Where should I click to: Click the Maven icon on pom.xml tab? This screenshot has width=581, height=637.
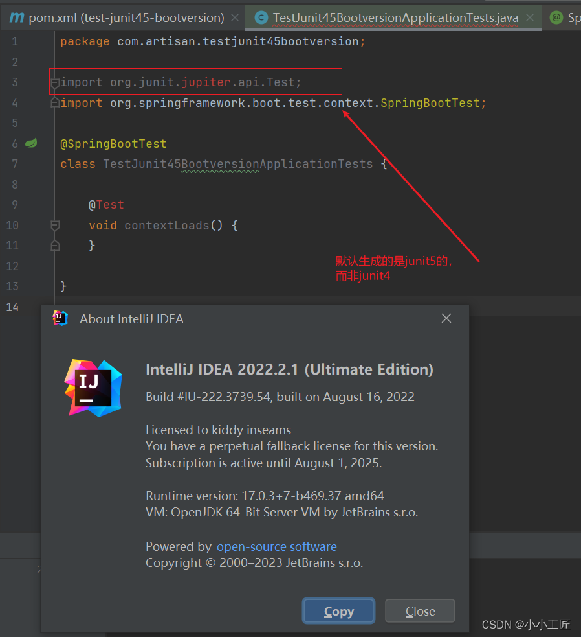pyautogui.click(x=17, y=17)
